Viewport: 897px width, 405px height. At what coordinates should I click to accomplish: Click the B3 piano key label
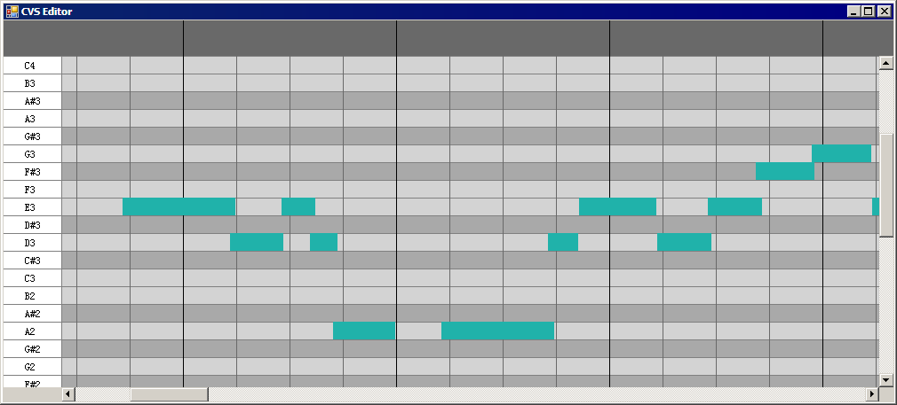[x=32, y=82]
